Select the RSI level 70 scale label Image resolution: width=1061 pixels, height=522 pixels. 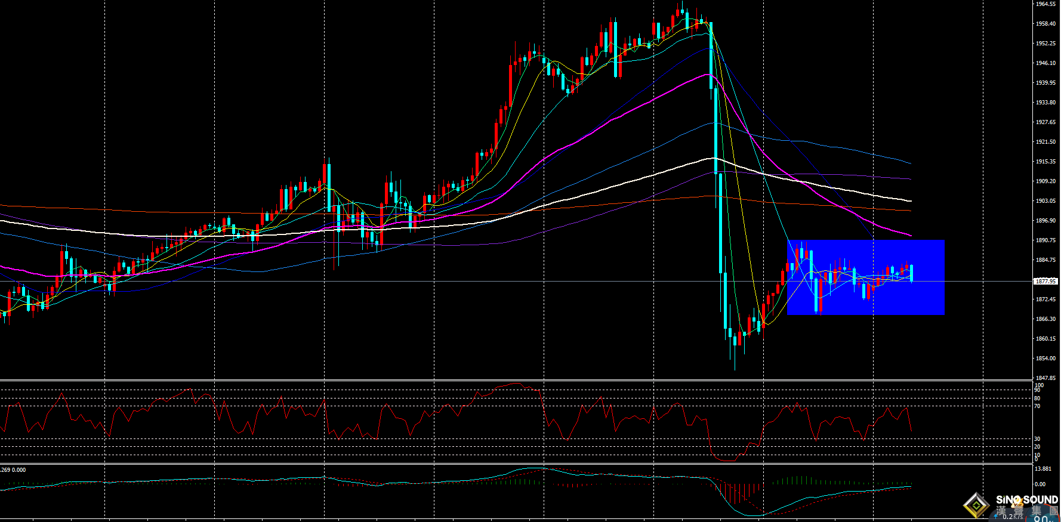point(1037,406)
